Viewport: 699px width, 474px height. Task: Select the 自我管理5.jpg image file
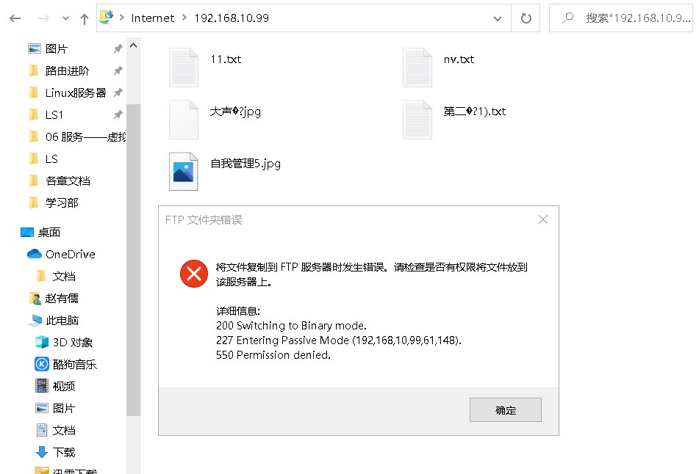coord(183,172)
